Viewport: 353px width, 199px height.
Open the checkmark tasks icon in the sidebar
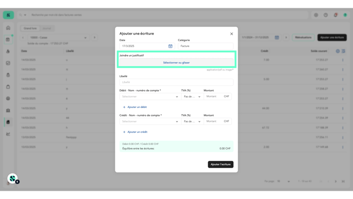point(8,63)
